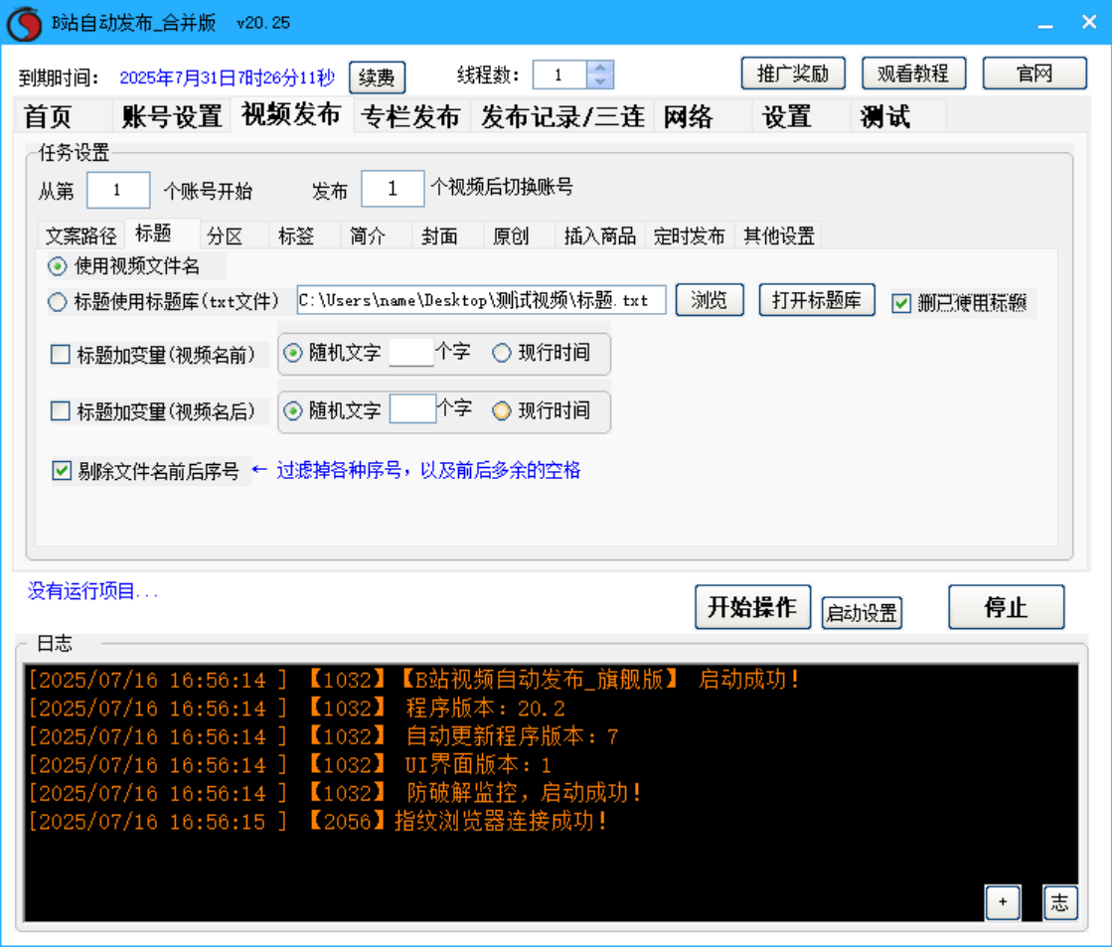1112x947 pixels.
Task: Click the 官网 website button
Action: (x=1033, y=74)
